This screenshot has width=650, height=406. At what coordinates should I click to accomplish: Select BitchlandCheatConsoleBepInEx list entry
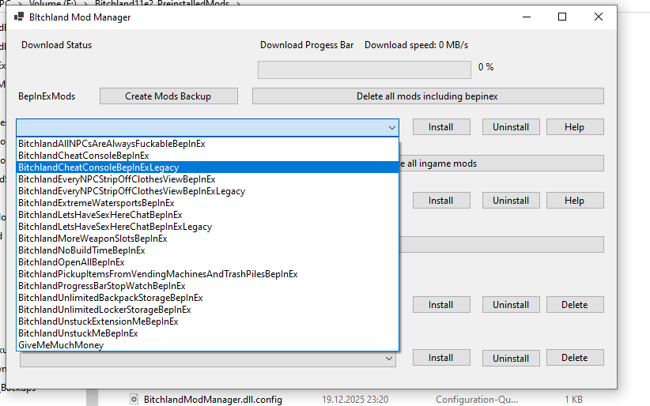(x=207, y=156)
